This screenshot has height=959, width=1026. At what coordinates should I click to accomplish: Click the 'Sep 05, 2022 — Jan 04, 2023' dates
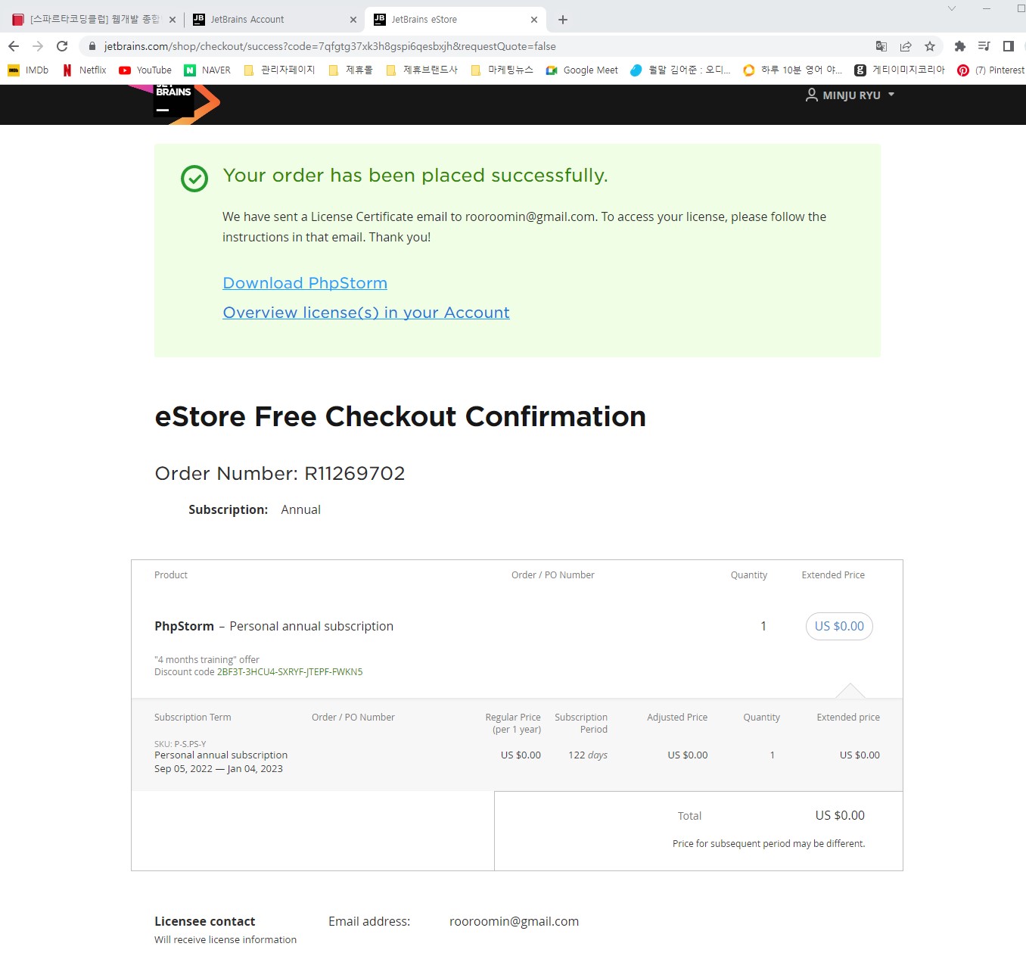(x=219, y=769)
